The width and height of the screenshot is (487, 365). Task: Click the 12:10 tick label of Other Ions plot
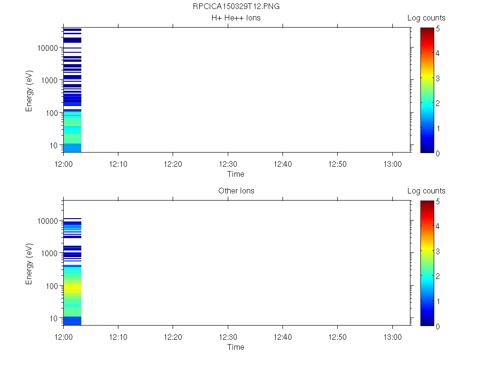coord(118,337)
